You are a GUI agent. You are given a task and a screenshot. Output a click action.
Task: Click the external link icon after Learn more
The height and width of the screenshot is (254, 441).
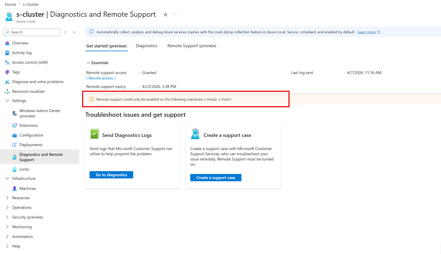(x=379, y=32)
